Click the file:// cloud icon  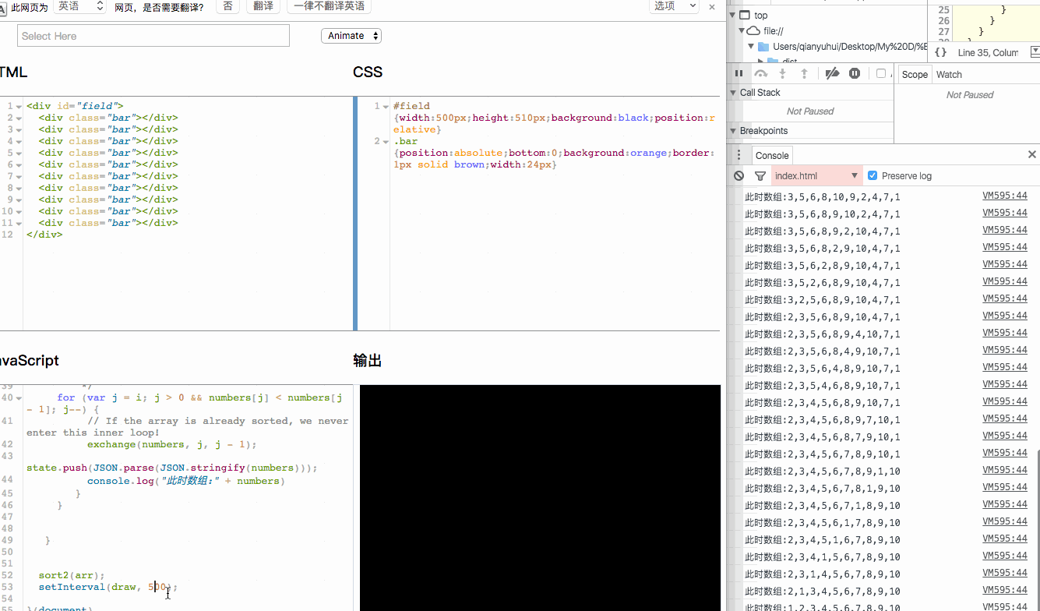753,31
